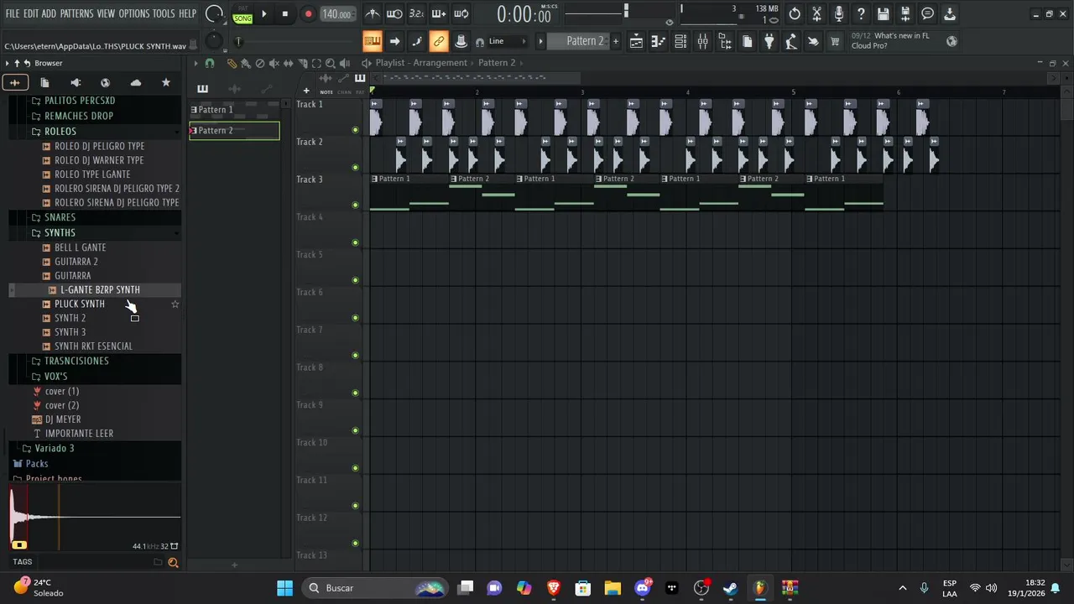Open the Line snap dropdown
Viewport: 1074px width, 604px height.
pyautogui.click(x=507, y=41)
